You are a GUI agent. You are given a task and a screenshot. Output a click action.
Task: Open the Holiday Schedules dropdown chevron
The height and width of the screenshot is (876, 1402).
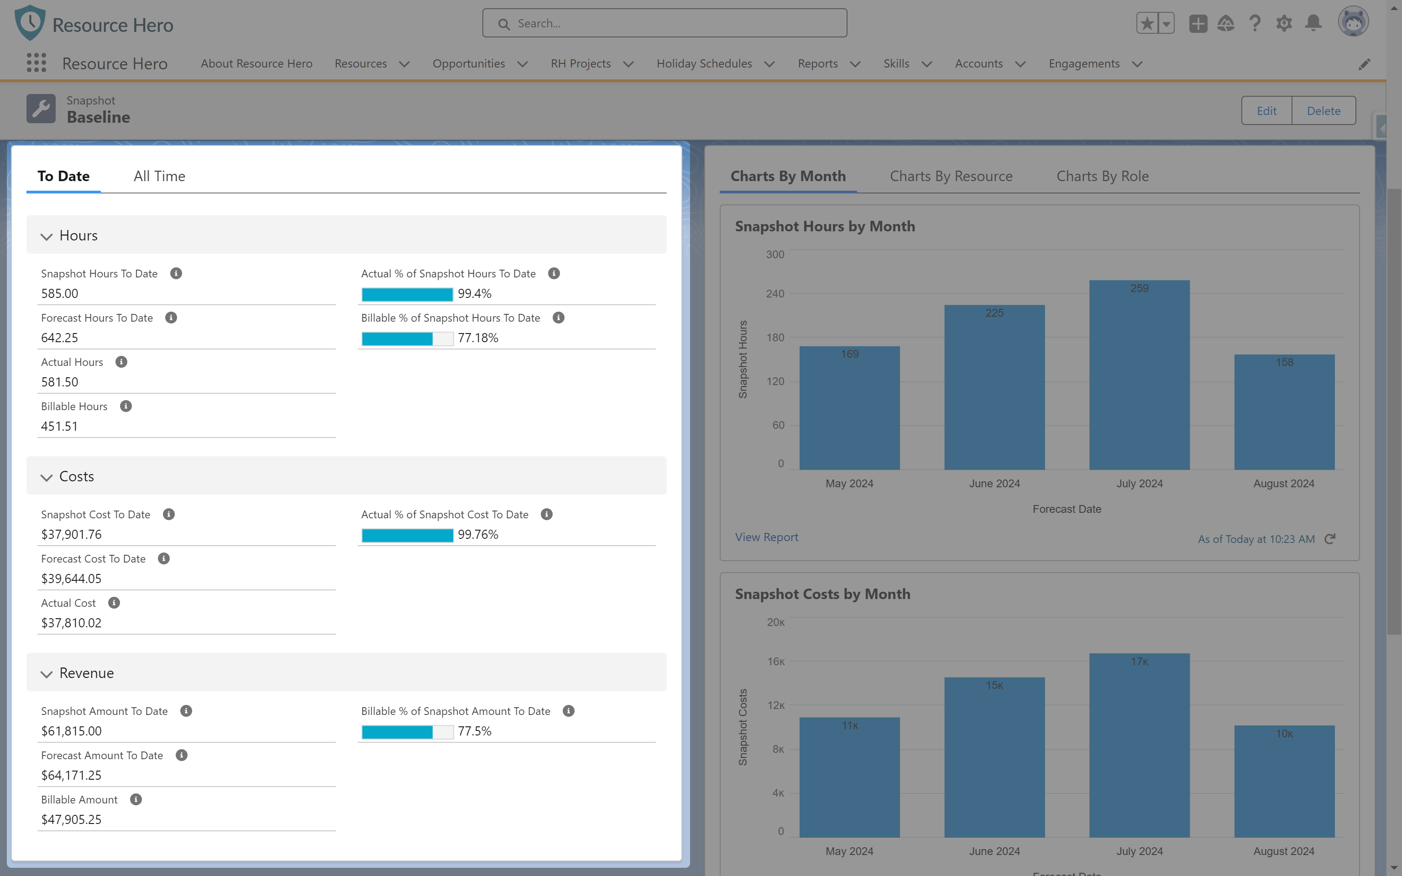pos(769,64)
